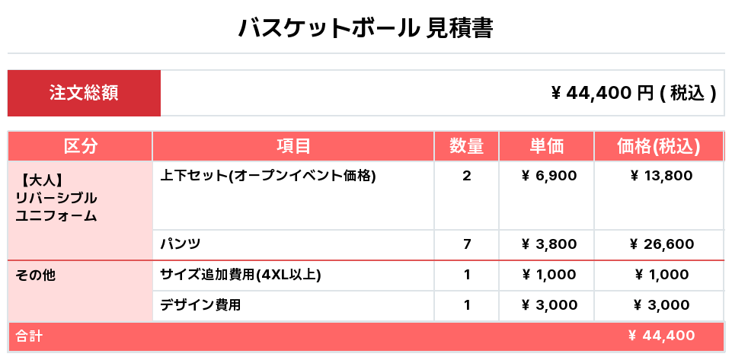The height and width of the screenshot is (360, 732).
Task: Click the バスケットボール 見積書 title
Action: (x=366, y=28)
